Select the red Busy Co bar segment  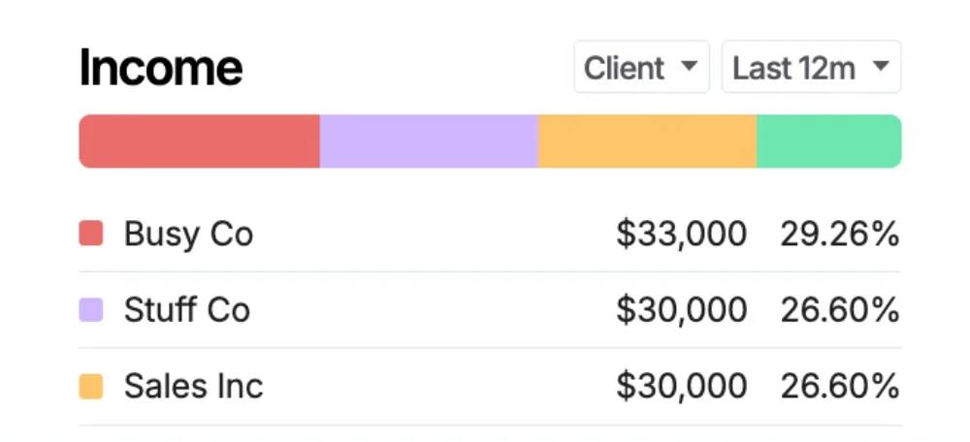pos(199,141)
